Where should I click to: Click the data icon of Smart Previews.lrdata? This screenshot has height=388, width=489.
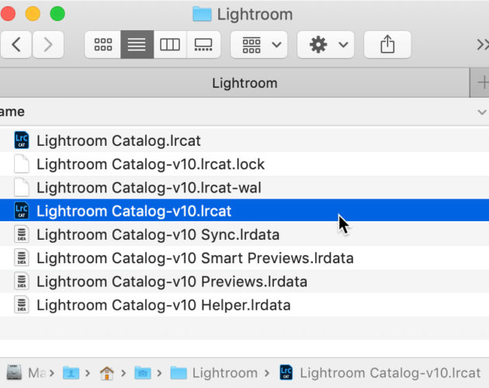click(22, 258)
